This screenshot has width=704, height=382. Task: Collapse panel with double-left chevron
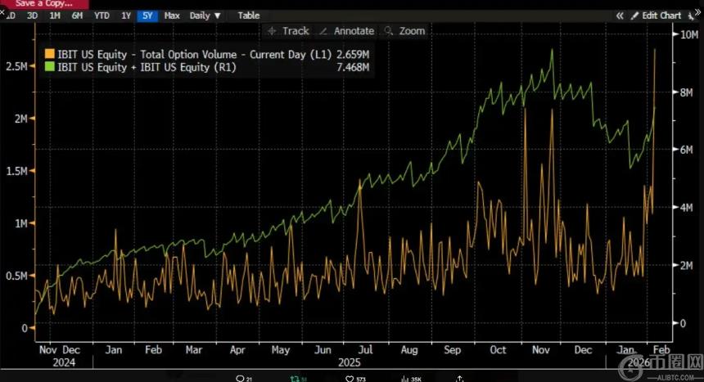[x=620, y=16]
